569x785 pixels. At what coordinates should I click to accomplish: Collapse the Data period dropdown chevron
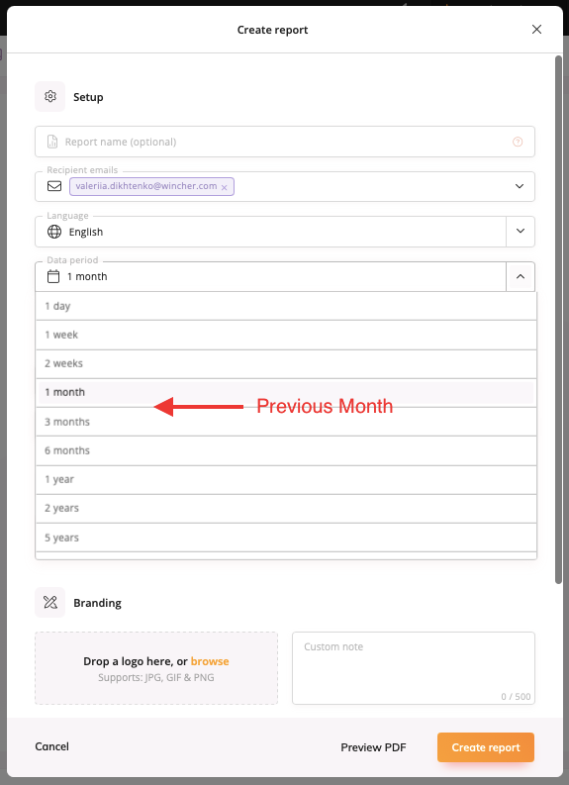tap(521, 276)
